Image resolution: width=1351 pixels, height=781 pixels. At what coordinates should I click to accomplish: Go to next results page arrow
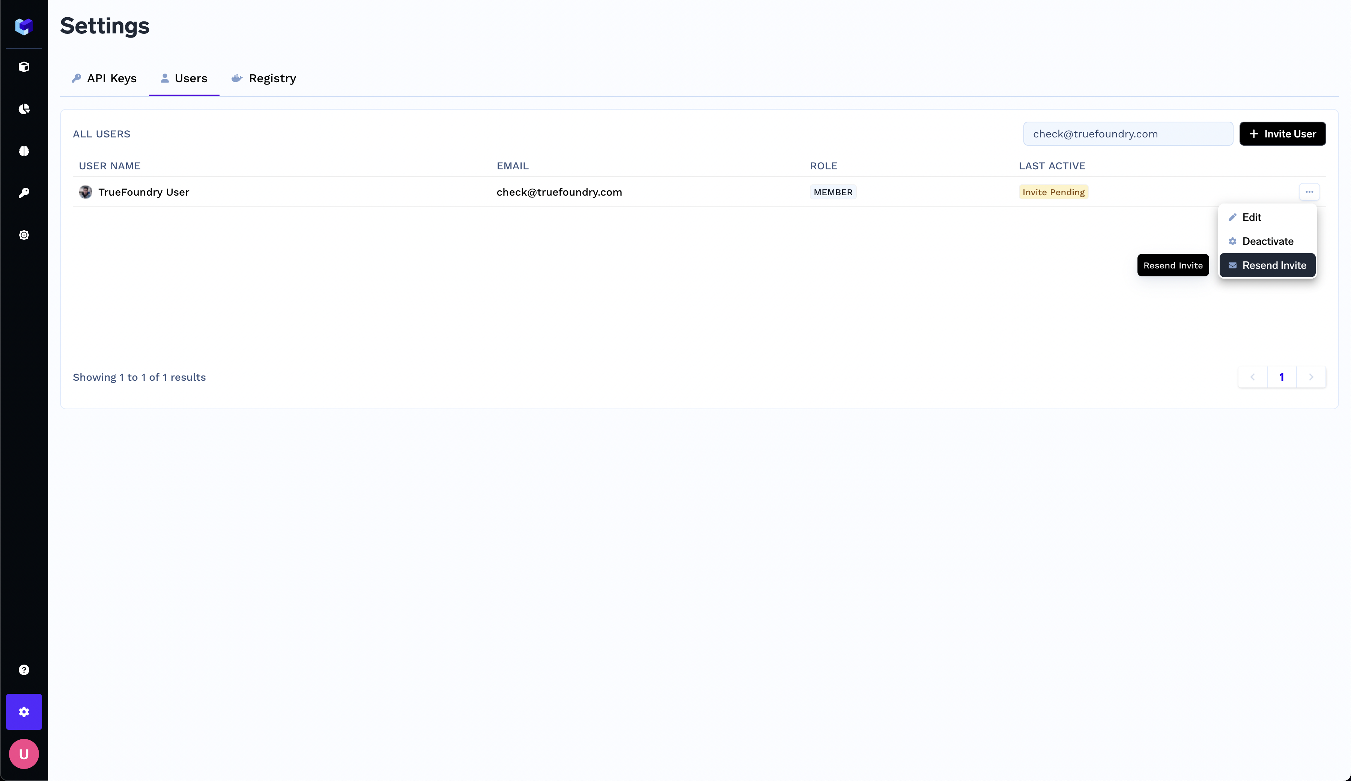pos(1311,377)
